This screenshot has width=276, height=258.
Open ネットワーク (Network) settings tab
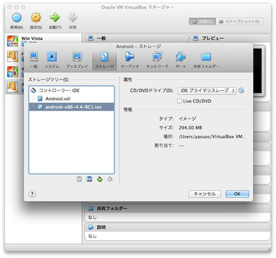(x=157, y=59)
